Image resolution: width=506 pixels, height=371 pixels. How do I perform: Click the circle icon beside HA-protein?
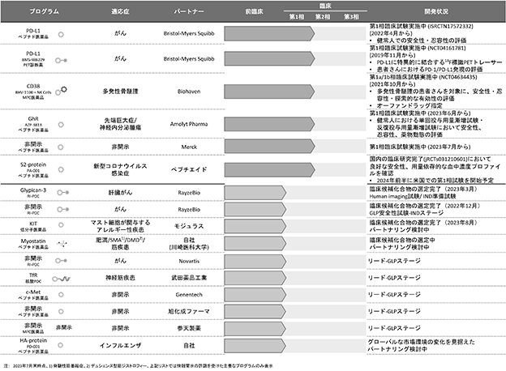coord(60,345)
